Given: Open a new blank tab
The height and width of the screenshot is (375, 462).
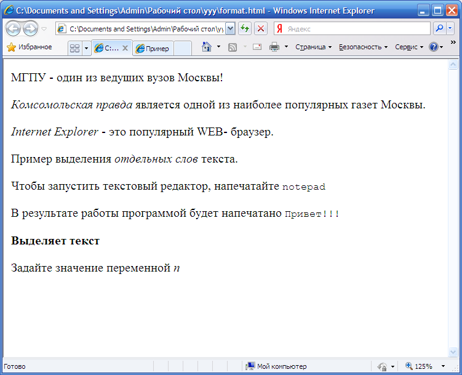Looking at the screenshot, I should [x=182, y=49].
